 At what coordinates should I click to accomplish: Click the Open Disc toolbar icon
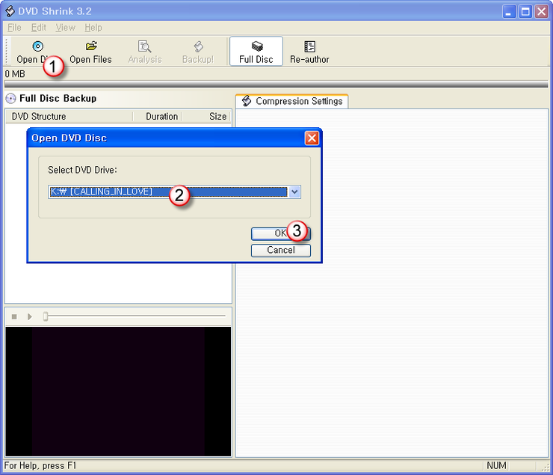point(37,46)
